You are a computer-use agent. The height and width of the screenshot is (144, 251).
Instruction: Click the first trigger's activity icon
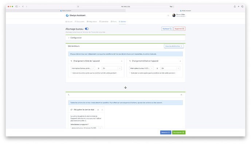pos(71,61)
